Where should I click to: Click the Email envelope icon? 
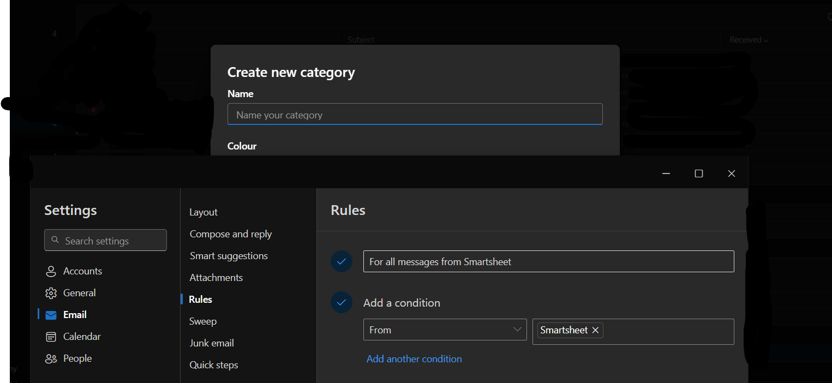51,315
